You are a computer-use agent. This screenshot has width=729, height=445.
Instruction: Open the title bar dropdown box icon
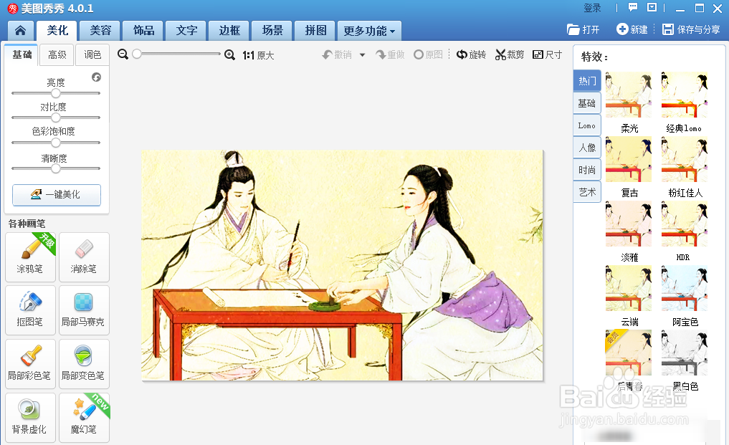[652, 7]
